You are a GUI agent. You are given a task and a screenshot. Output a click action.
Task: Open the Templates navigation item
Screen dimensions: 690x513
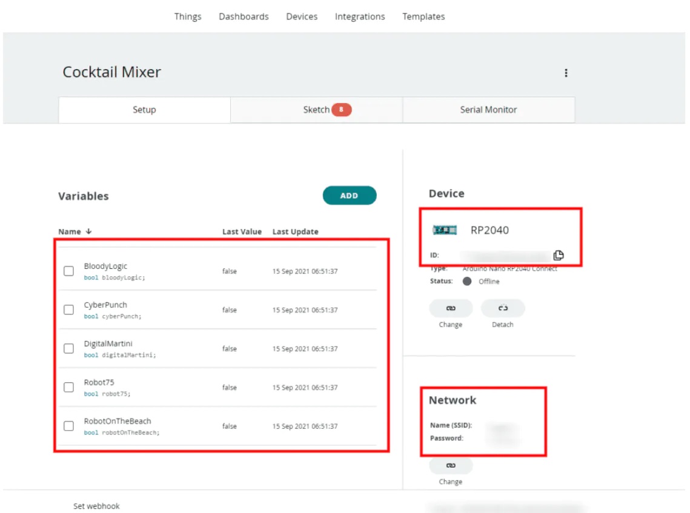(423, 16)
